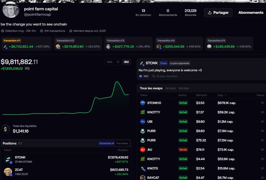Open the Abonnements button

click(x=251, y=13)
